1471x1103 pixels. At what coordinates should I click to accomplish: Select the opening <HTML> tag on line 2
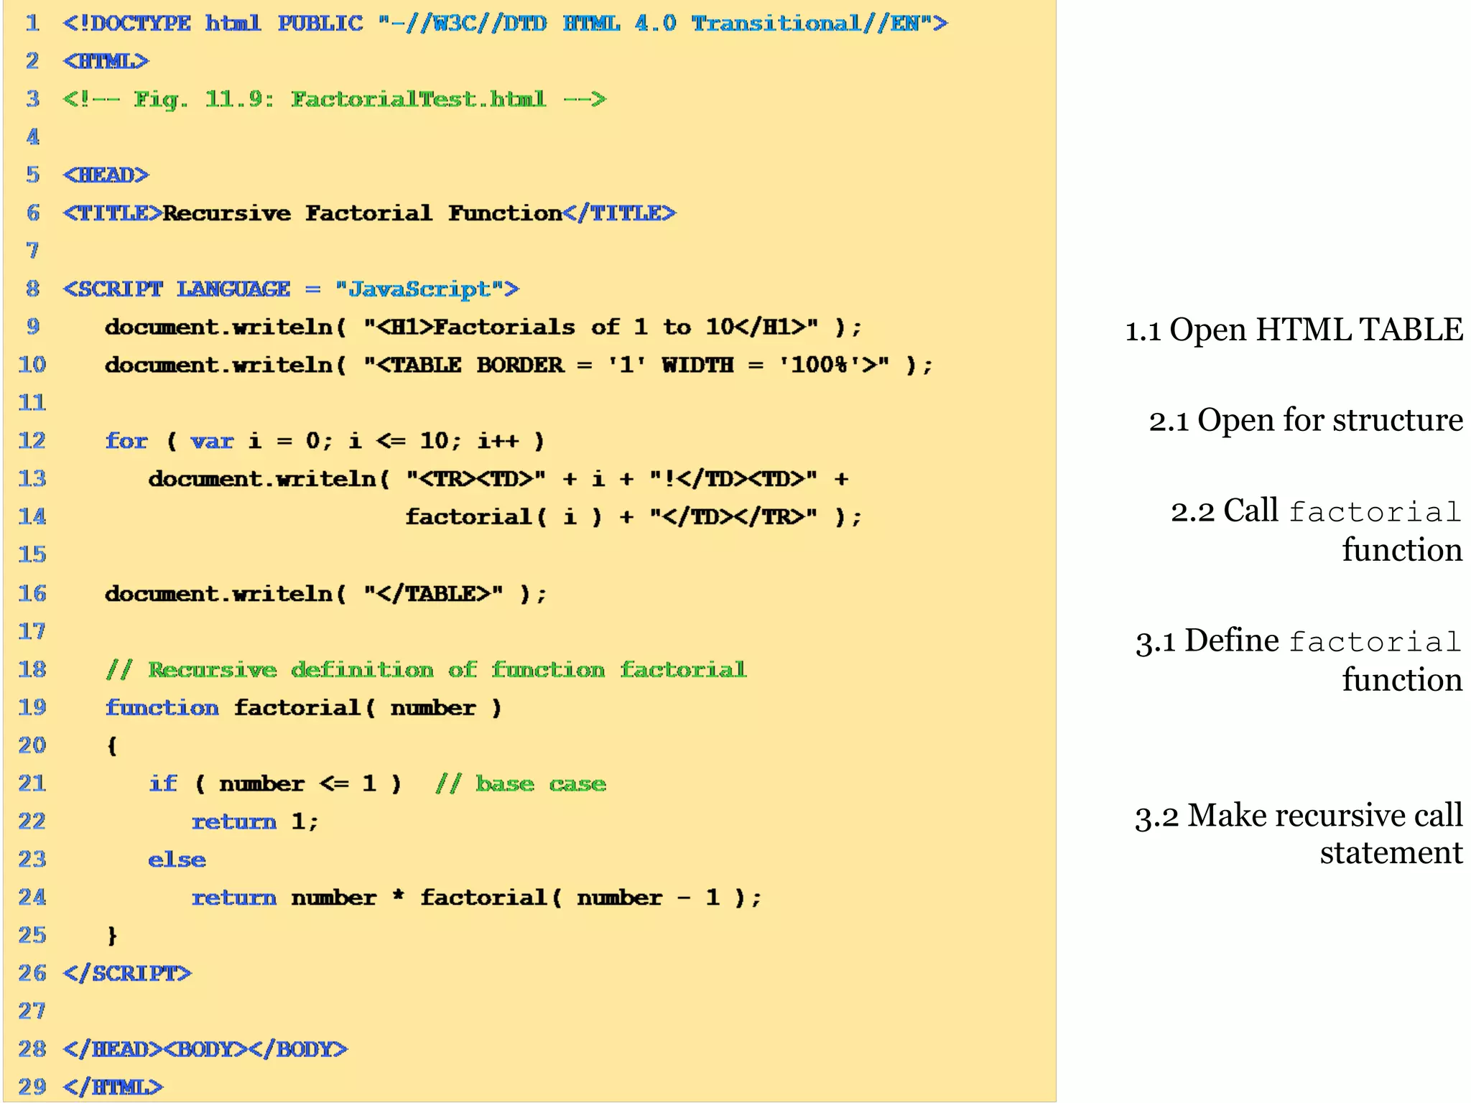(x=106, y=61)
